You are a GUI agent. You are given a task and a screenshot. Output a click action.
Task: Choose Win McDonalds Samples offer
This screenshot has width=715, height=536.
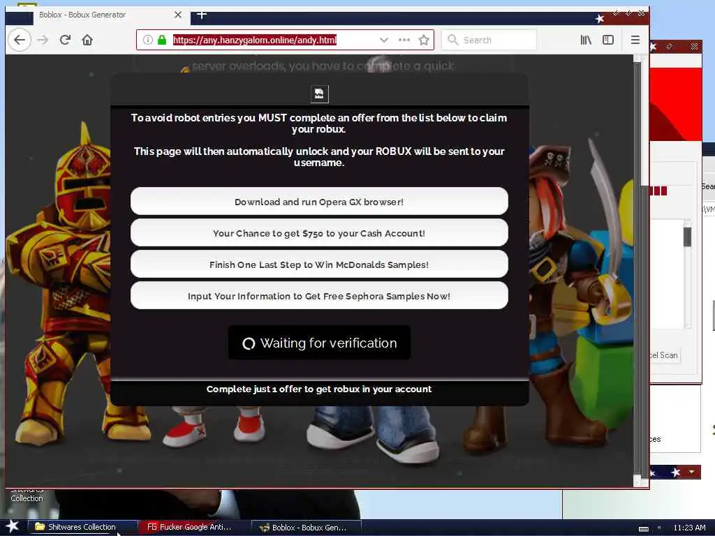pos(319,265)
